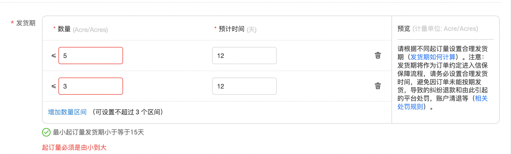Delete the second quantity row with trash icon

[378, 86]
